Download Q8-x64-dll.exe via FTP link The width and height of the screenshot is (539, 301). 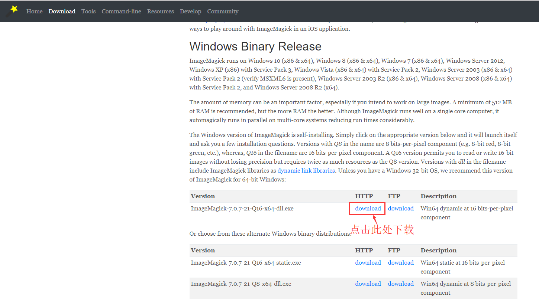(401, 284)
